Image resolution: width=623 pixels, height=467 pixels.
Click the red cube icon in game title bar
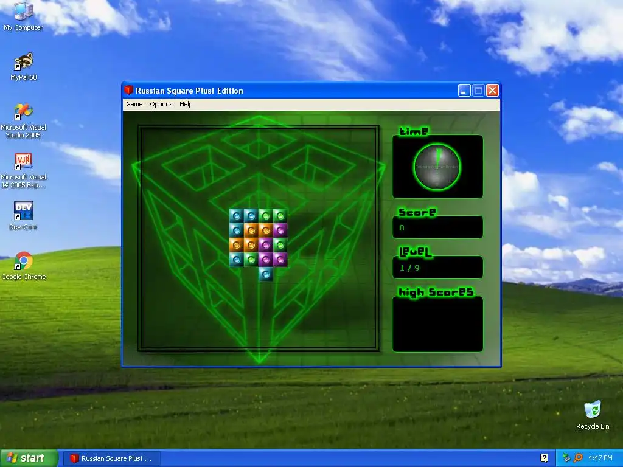pyautogui.click(x=128, y=90)
